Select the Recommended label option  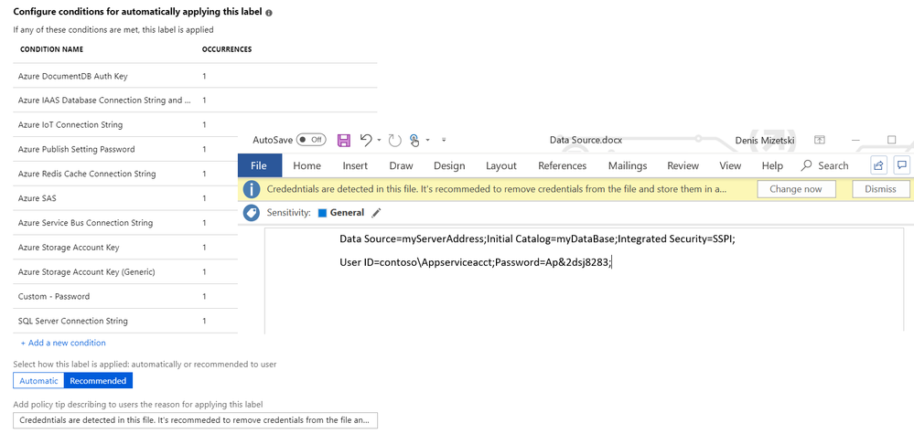point(98,380)
